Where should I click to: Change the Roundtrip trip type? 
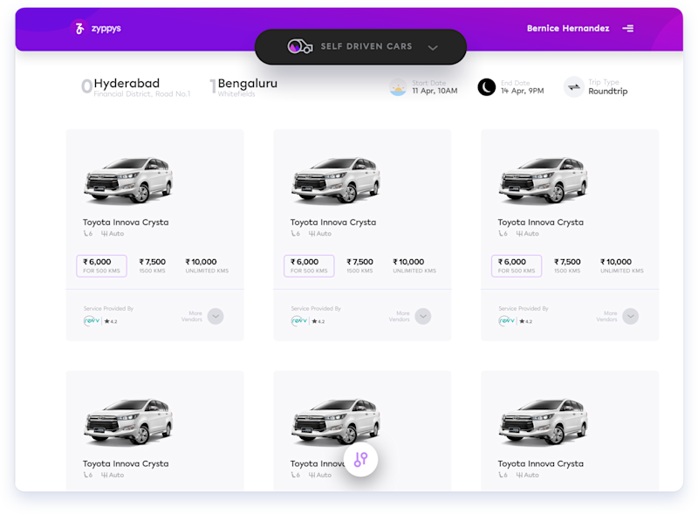pos(607,92)
